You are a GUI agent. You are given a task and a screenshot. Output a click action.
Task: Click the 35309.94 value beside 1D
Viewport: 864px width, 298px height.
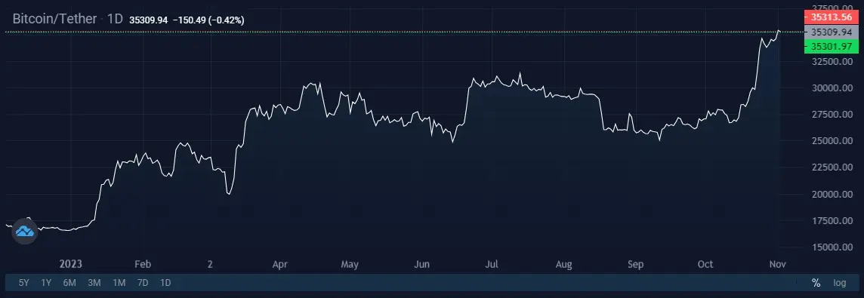coord(148,20)
